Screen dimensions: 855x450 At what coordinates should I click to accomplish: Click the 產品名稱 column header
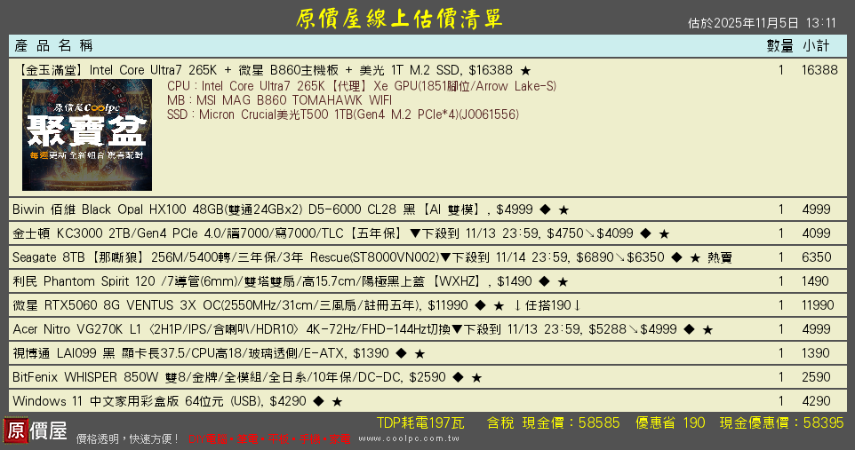[54, 45]
